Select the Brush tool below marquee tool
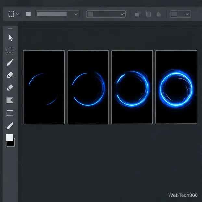 [x=10, y=62]
